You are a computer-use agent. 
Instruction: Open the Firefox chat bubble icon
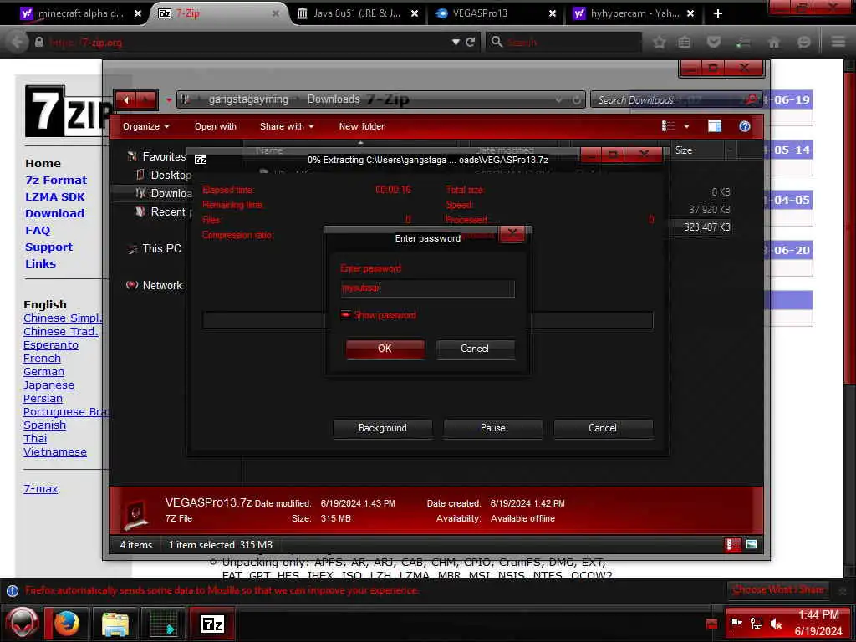coord(803,42)
